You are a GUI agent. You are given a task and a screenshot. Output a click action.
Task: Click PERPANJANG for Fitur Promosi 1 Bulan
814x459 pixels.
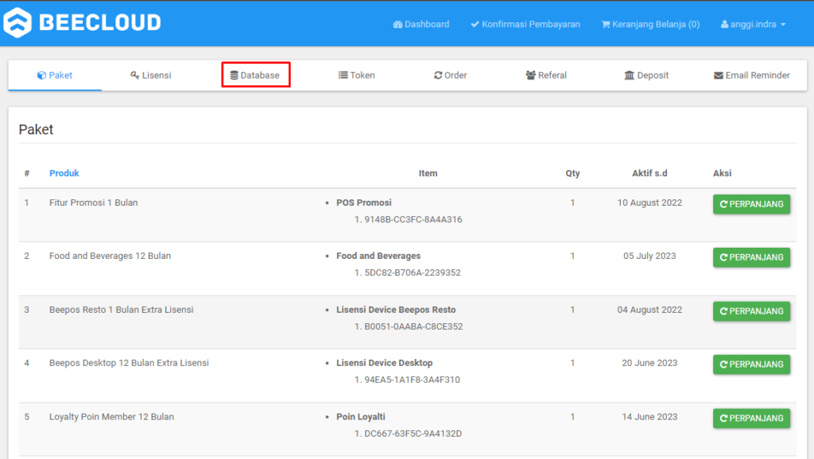751,204
